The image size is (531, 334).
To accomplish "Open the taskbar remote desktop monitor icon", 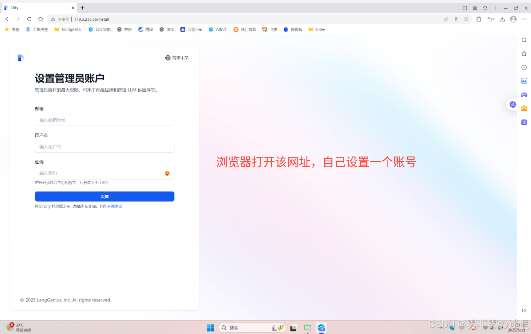I will 307,328.
